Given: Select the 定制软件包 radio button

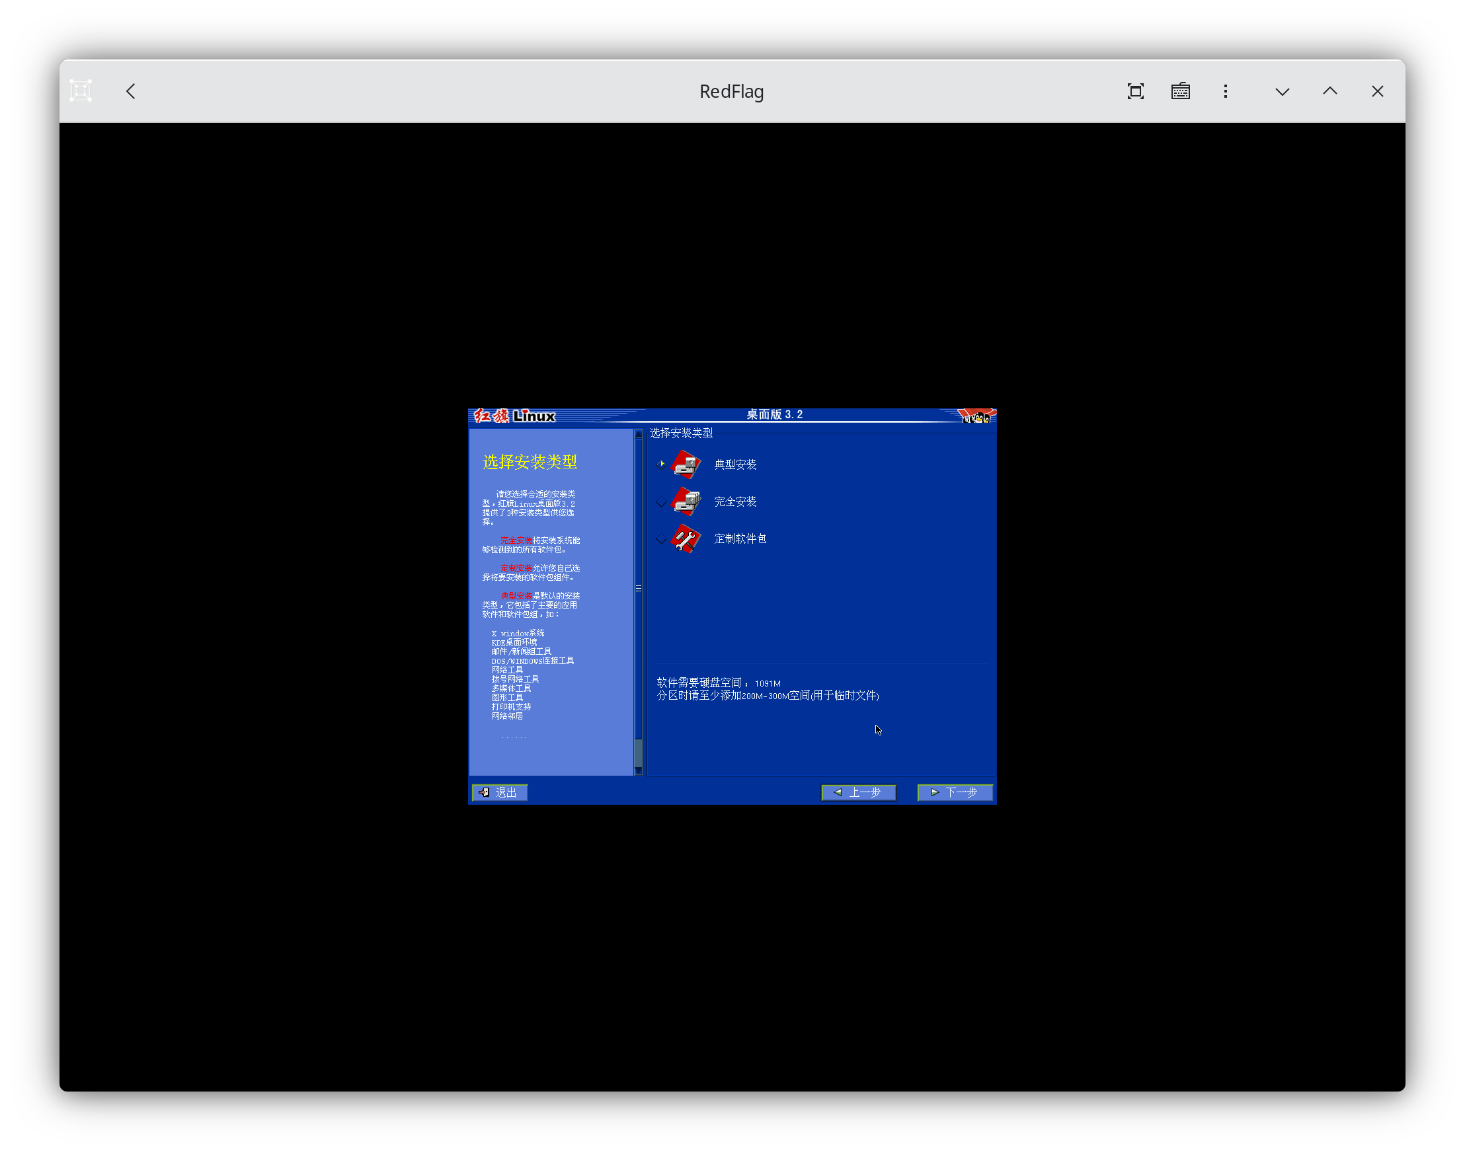Looking at the screenshot, I should click(x=661, y=539).
